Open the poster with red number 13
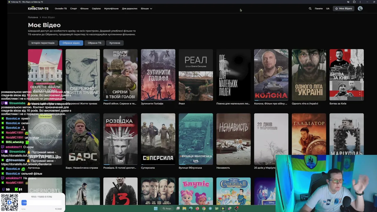This screenshot has width=377, height=212. 120,191
